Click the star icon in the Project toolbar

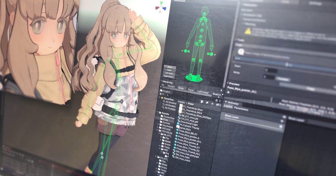[x=212, y=103]
